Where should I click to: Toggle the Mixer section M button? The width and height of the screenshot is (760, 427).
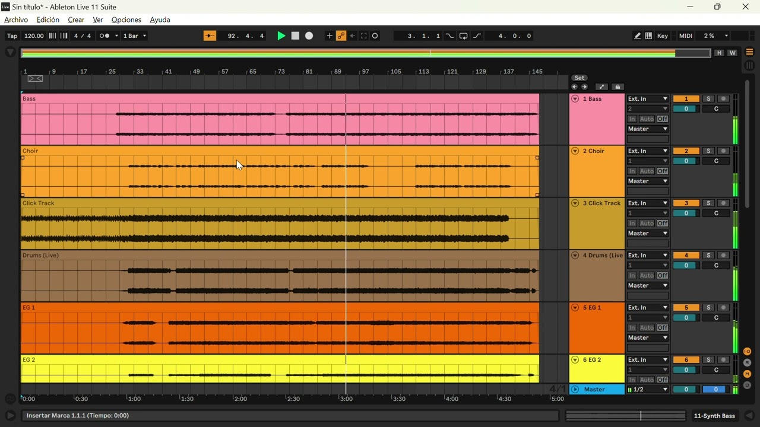point(748,374)
